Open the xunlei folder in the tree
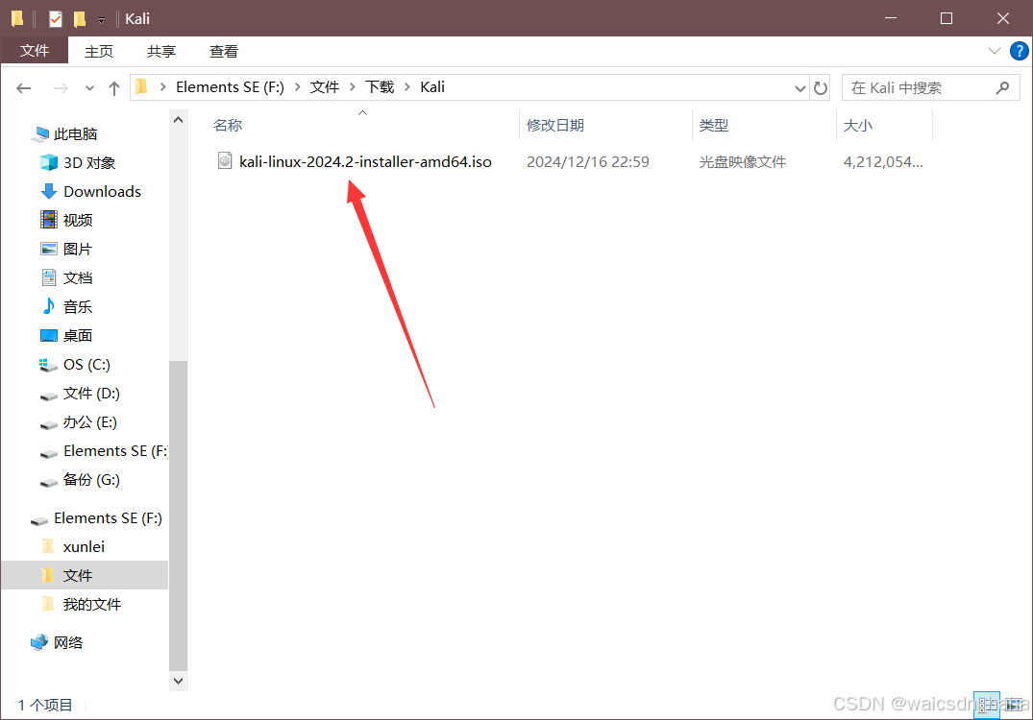 click(x=84, y=547)
